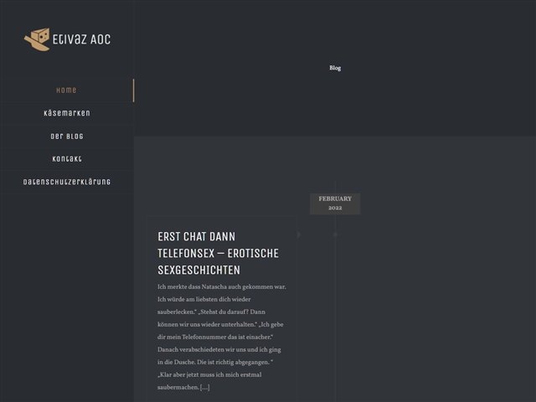Screen dimensions: 536x402
Task: Click the vertical timeline line below the dot
Action: pyautogui.click(x=335, y=318)
